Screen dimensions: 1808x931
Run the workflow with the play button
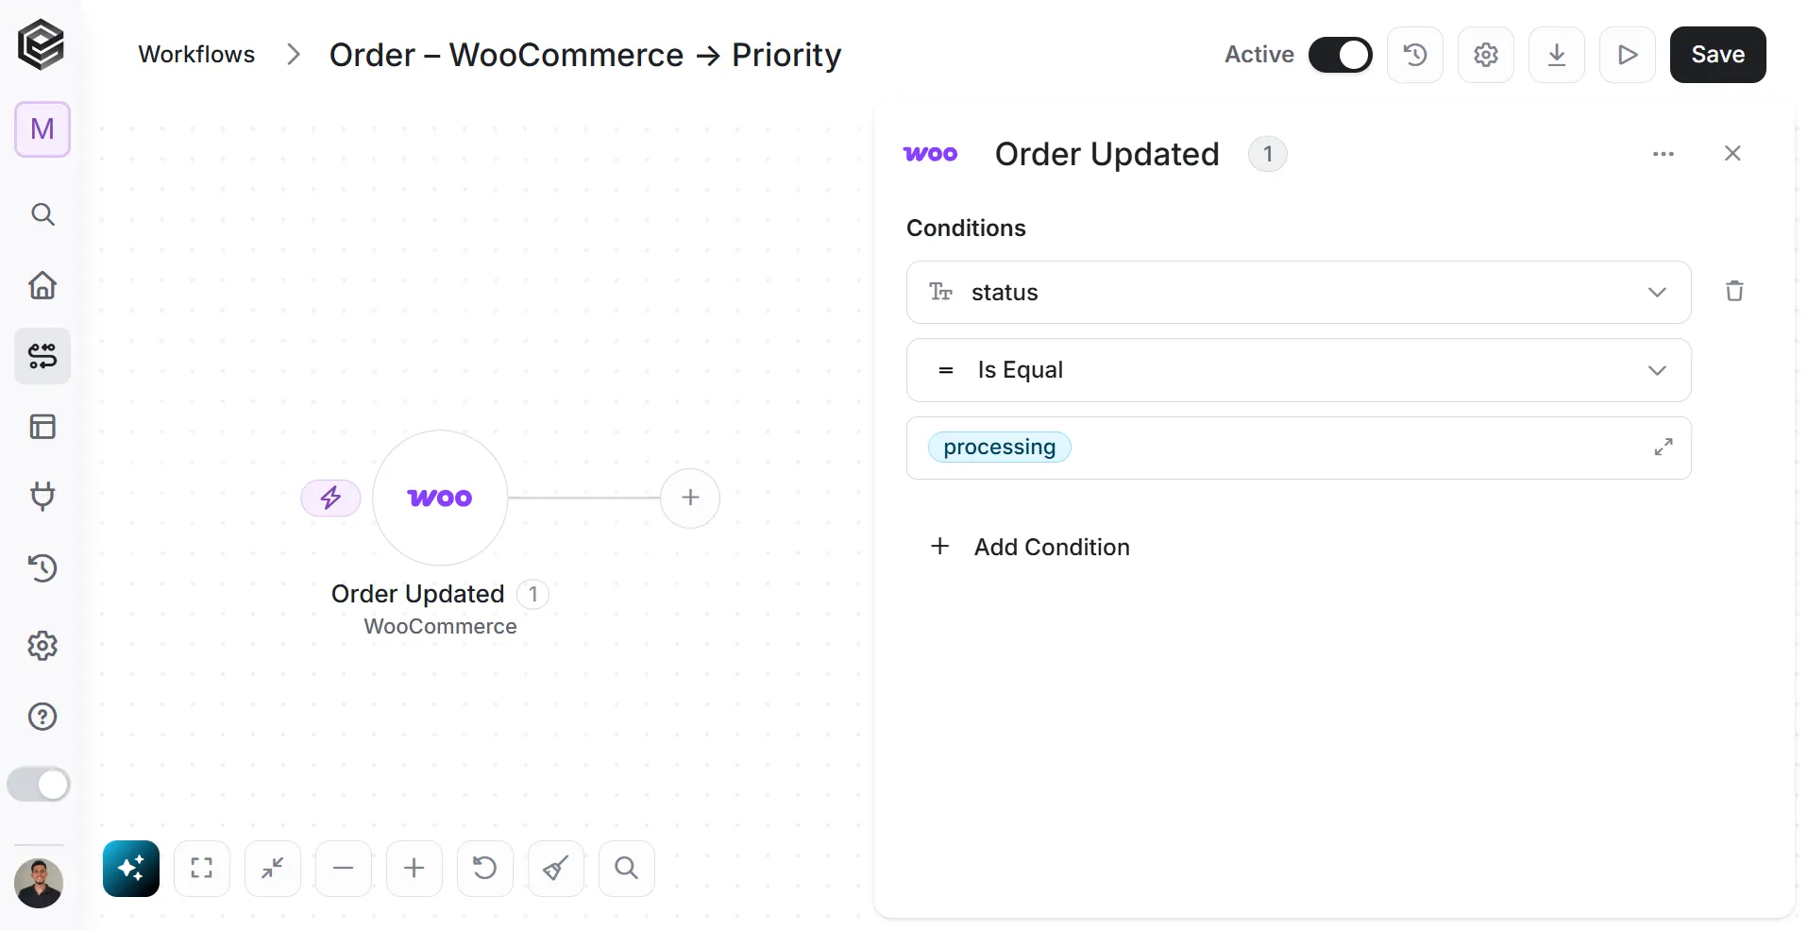(x=1628, y=55)
